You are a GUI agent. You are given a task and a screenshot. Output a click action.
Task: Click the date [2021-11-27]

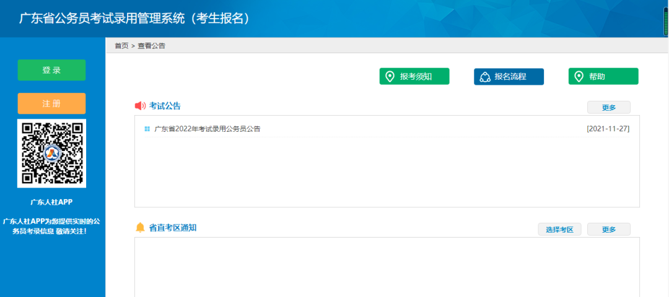[x=608, y=129]
